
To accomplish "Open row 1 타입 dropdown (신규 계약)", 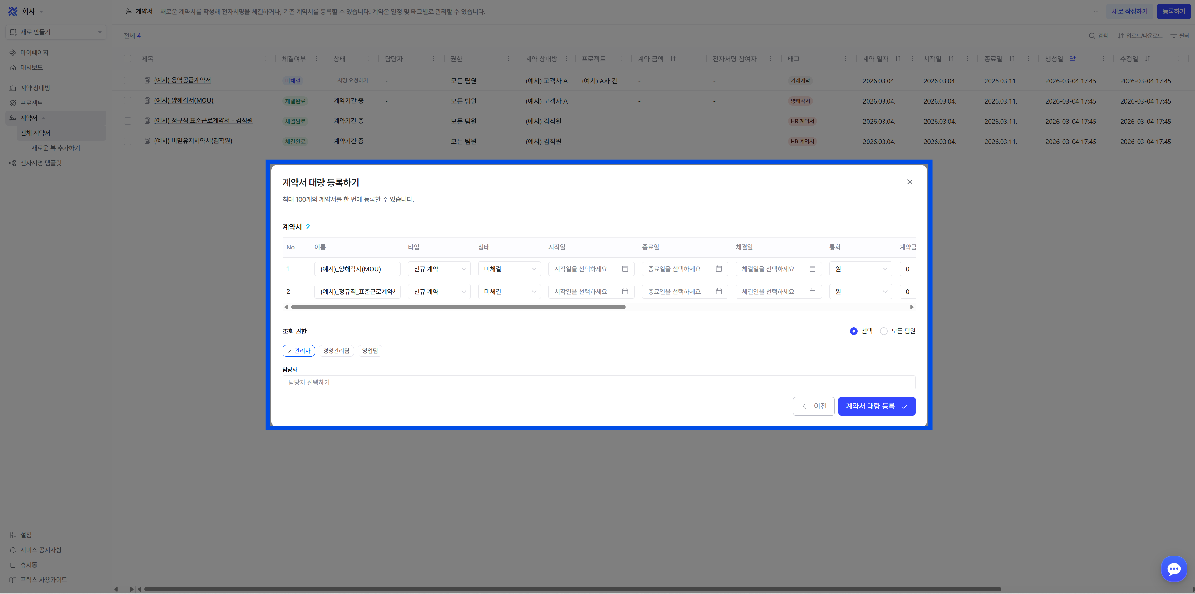I will pos(439,269).
